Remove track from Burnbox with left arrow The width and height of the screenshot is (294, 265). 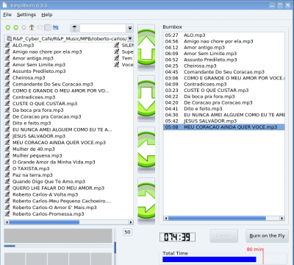146,149
